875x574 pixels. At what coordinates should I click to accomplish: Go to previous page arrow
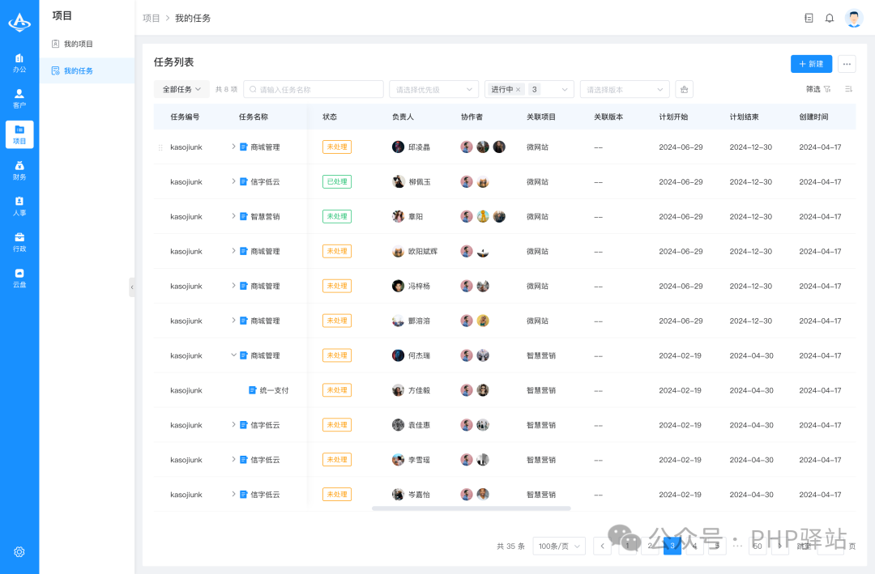pyautogui.click(x=602, y=546)
